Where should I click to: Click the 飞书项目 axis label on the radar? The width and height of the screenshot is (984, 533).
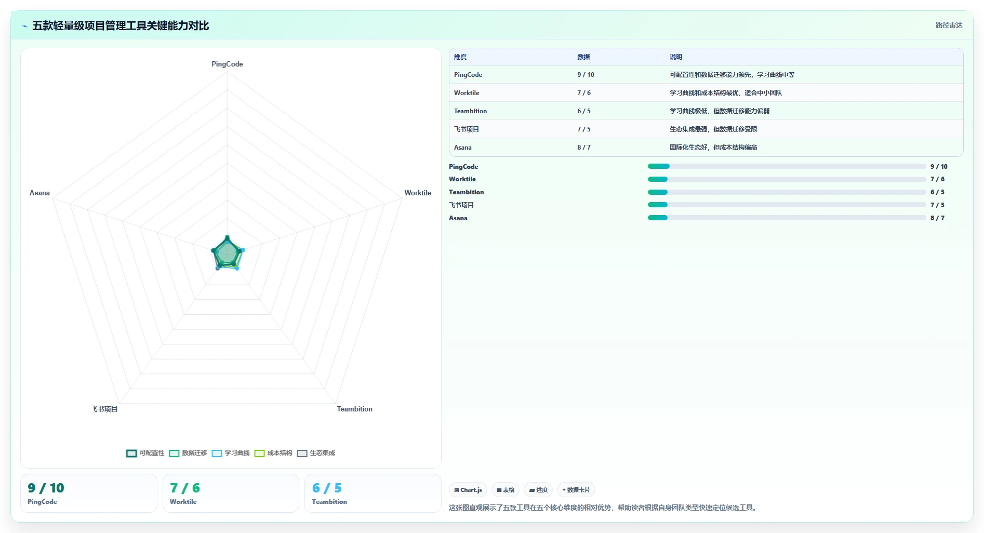click(x=104, y=409)
